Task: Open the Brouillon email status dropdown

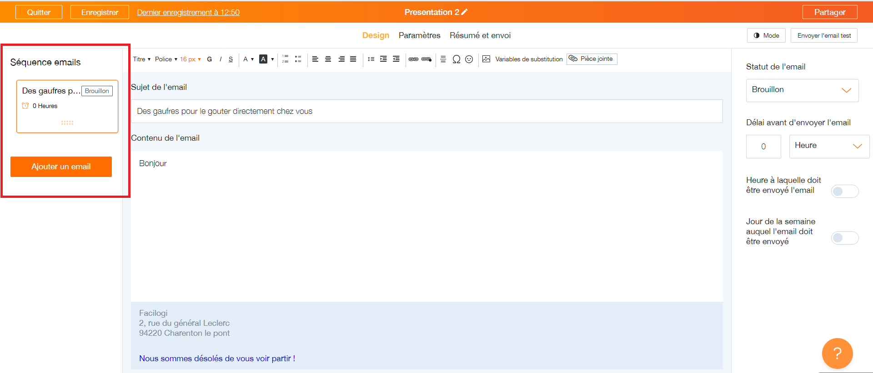Action: pyautogui.click(x=802, y=90)
